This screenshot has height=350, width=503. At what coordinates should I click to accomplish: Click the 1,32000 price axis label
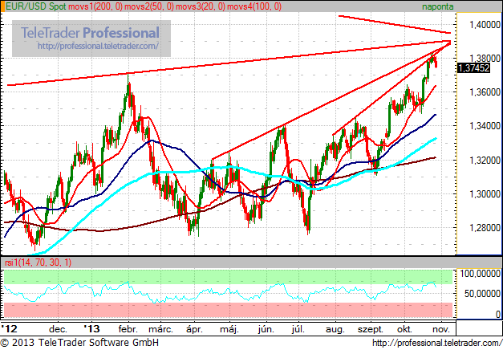point(485,160)
